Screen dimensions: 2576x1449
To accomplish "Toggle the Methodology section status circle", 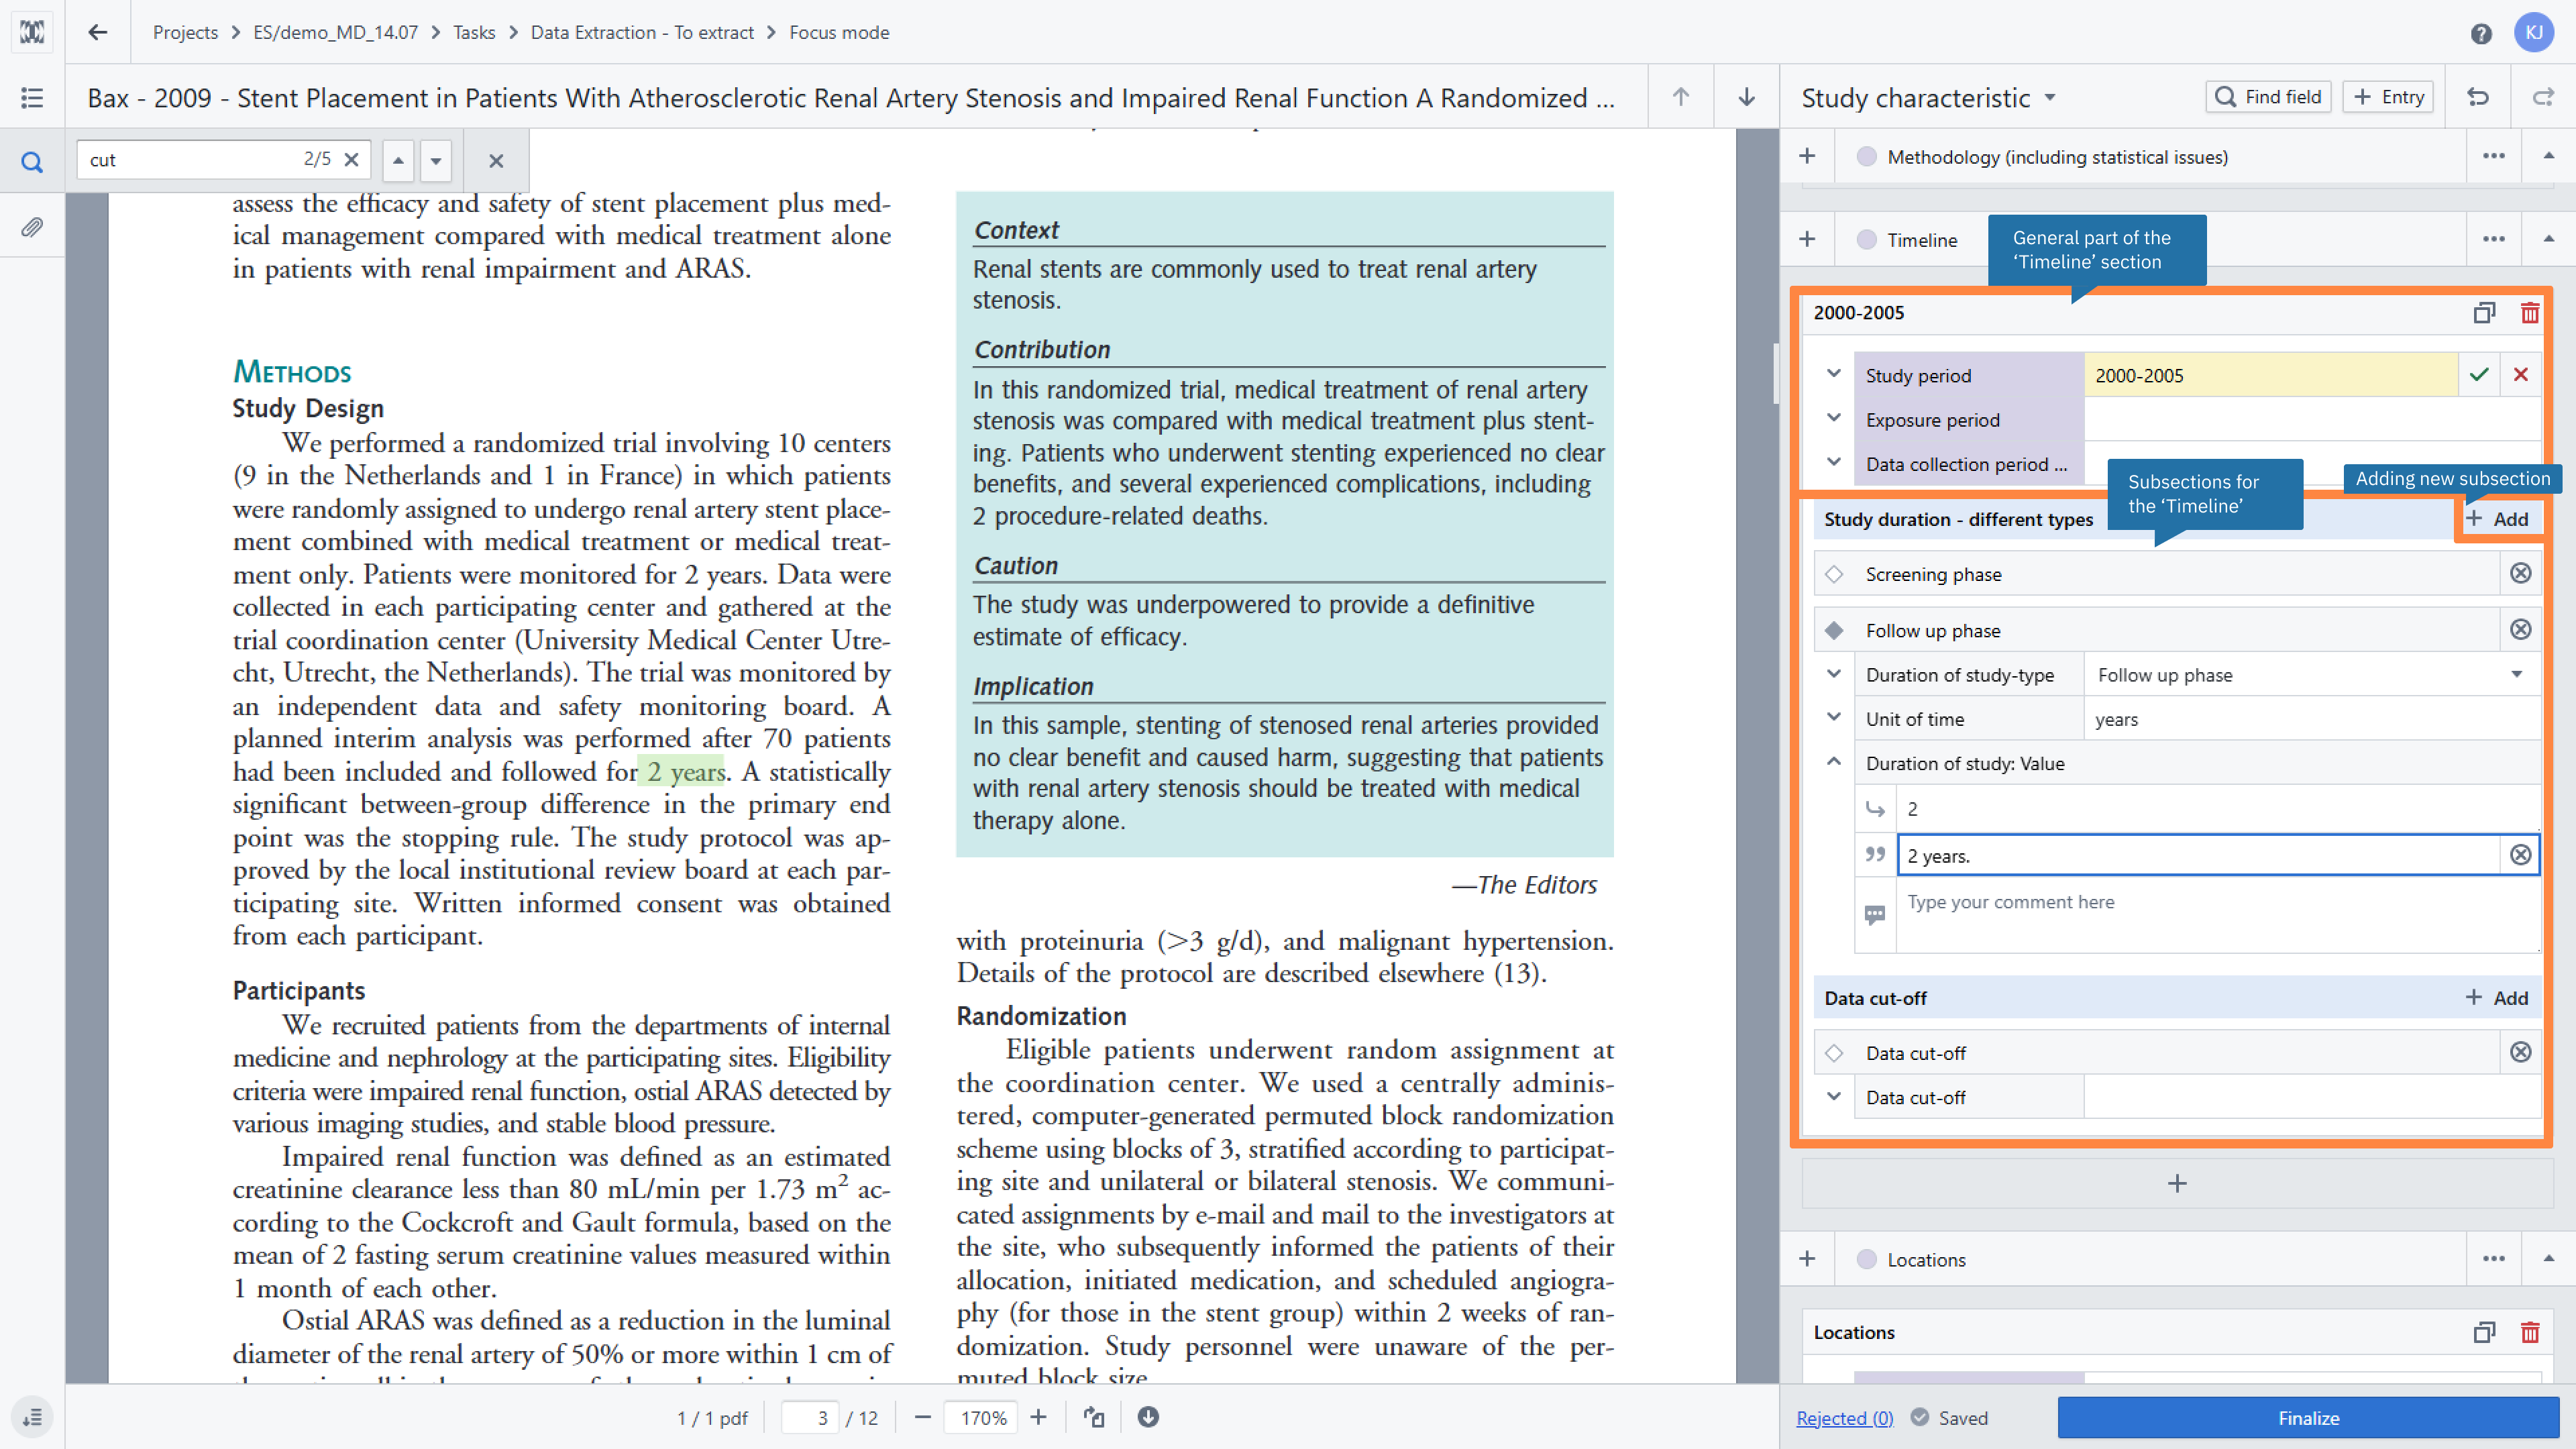I will point(1866,156).
